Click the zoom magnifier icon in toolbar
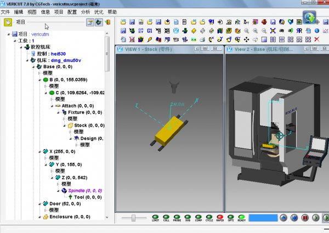This screenshot has height=233, width=329. point(246,31)
